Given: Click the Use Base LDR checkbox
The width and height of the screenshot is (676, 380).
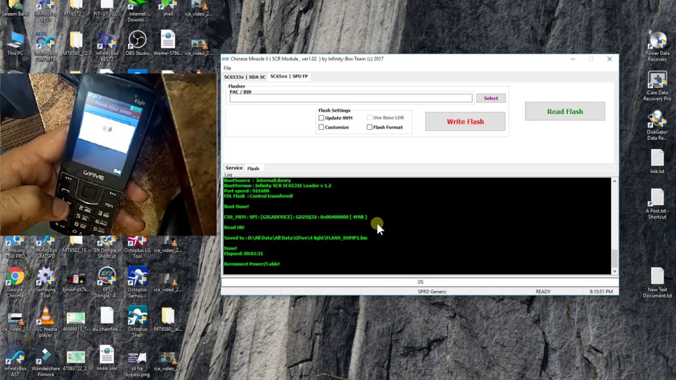Looking at the screenshot, I should point(369,118).
